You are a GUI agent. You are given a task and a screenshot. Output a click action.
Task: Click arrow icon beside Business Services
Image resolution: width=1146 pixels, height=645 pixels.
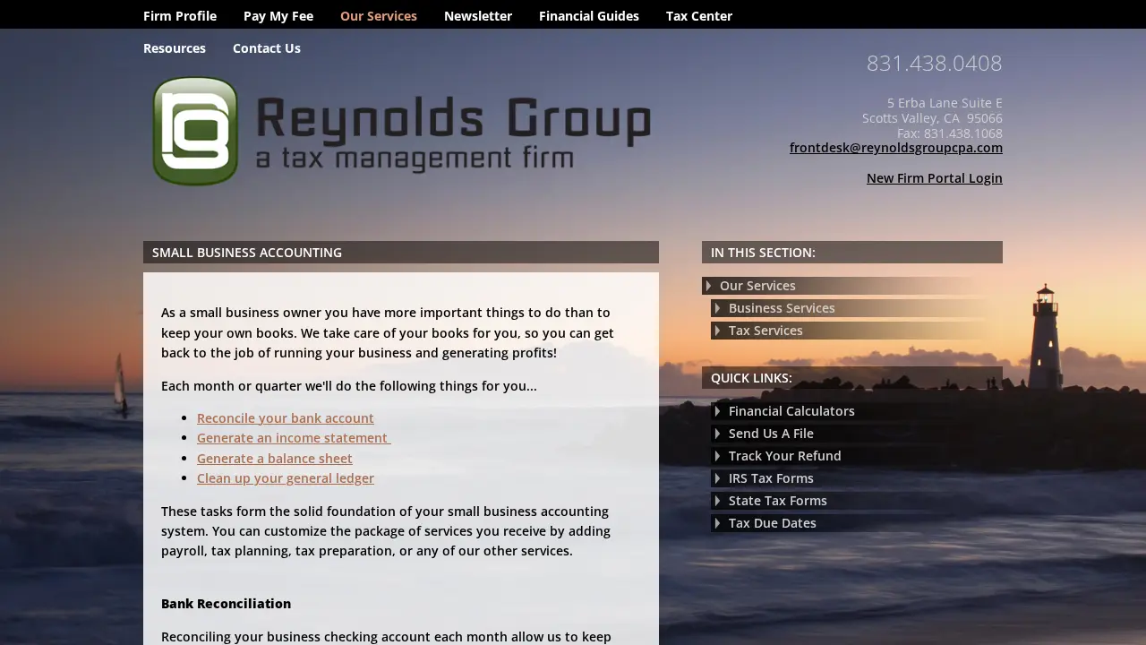718,308
